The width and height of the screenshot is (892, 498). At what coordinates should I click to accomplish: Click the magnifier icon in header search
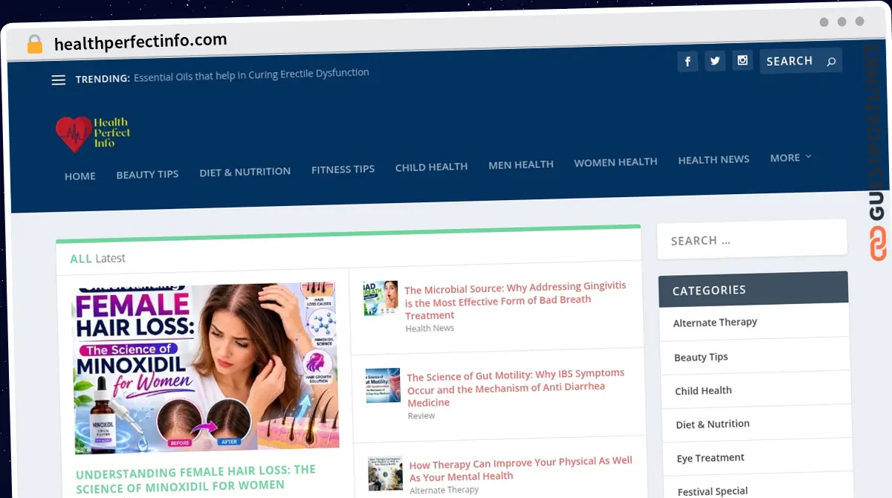[x=831, y=61]
